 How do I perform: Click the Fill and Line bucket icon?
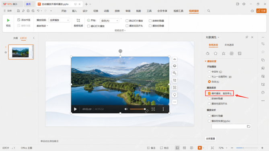pos(207,53)
